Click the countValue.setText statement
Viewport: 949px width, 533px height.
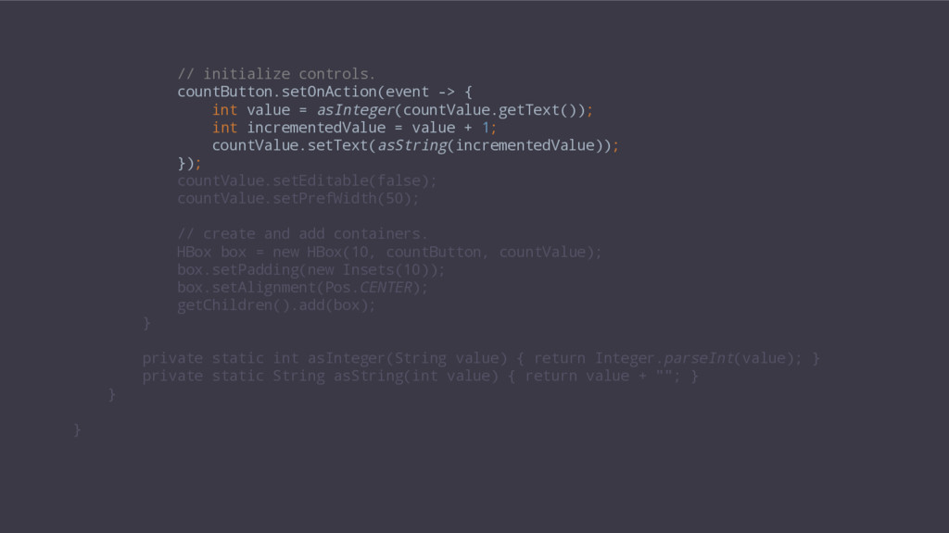[x=415, y=145]
